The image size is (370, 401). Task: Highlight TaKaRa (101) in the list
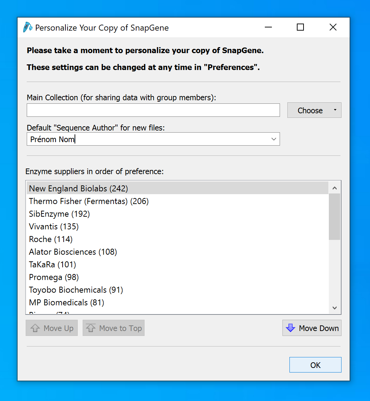coord(52,265)
